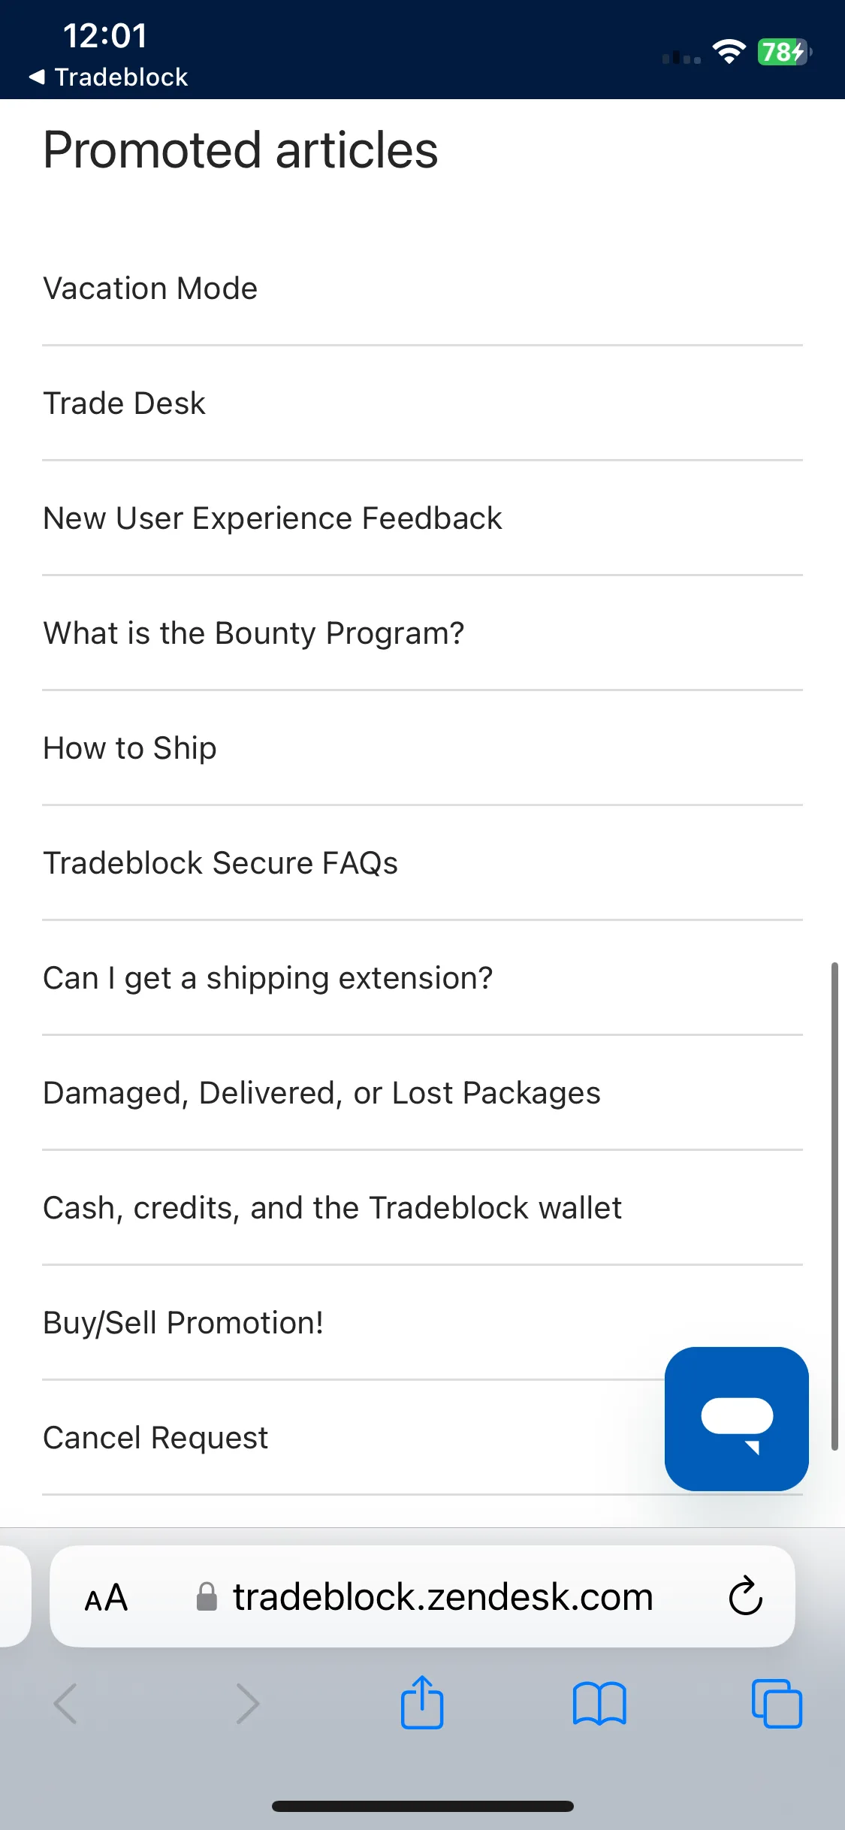Reload the page with refresh icon
The width and height of the screenshot is (845, 1830).
coord(746,1596)
